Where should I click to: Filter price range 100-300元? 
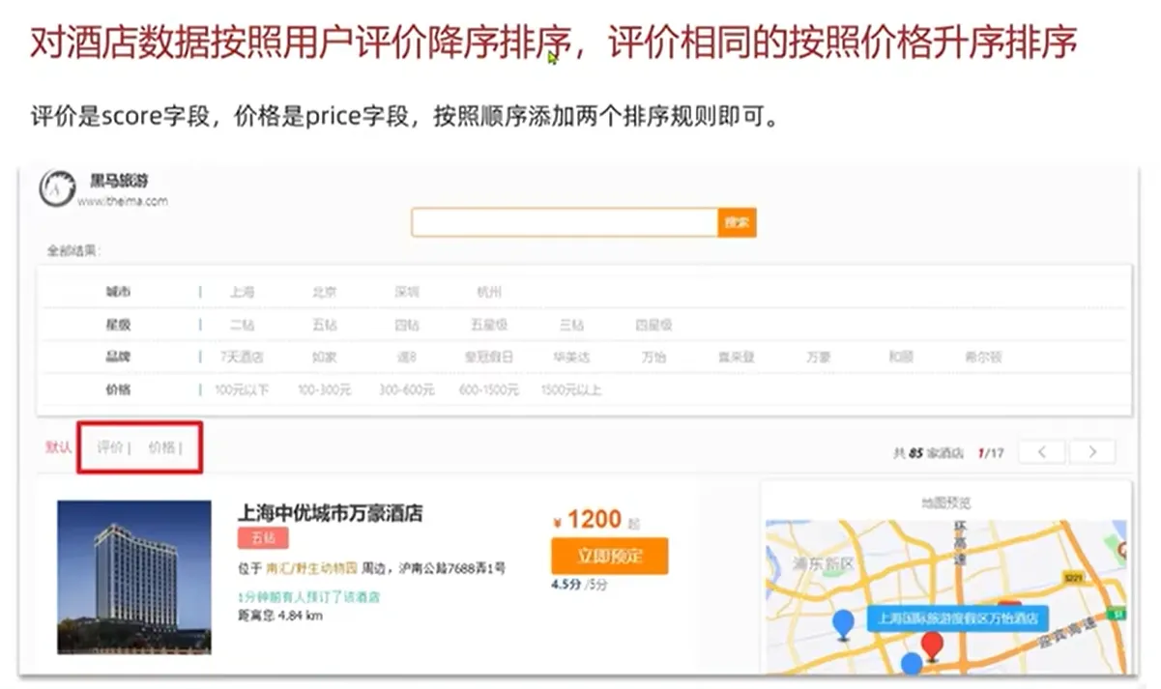324,390
